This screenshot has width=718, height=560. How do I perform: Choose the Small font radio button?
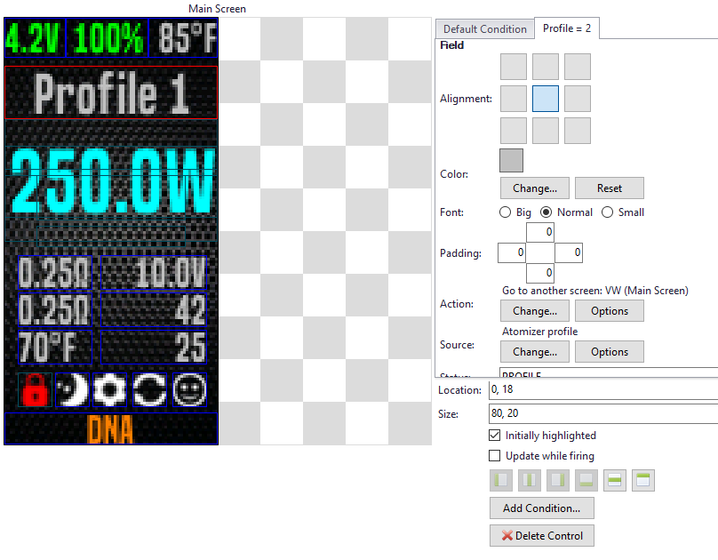point(608,212)
